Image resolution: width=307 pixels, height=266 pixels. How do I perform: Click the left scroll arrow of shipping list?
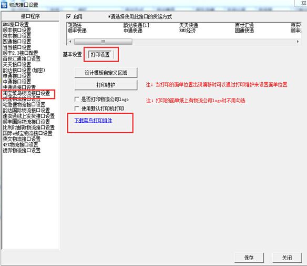[70, 42]
